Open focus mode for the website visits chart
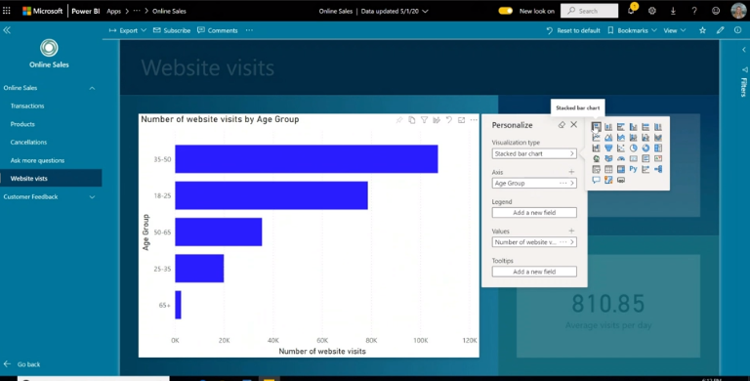This screenshot has height=381, width=750. coord(461,120)
